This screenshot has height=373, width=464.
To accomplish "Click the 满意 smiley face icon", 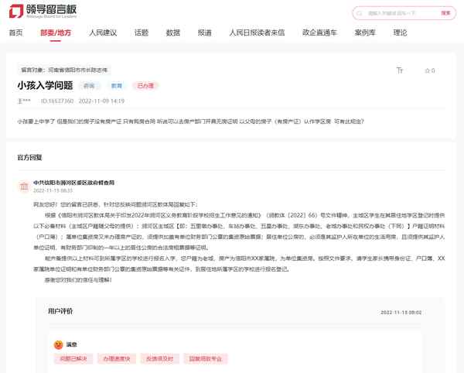I will point(58,344).
